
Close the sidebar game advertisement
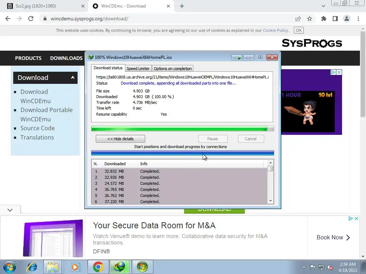pyautogui.click(x=339, y=72)
